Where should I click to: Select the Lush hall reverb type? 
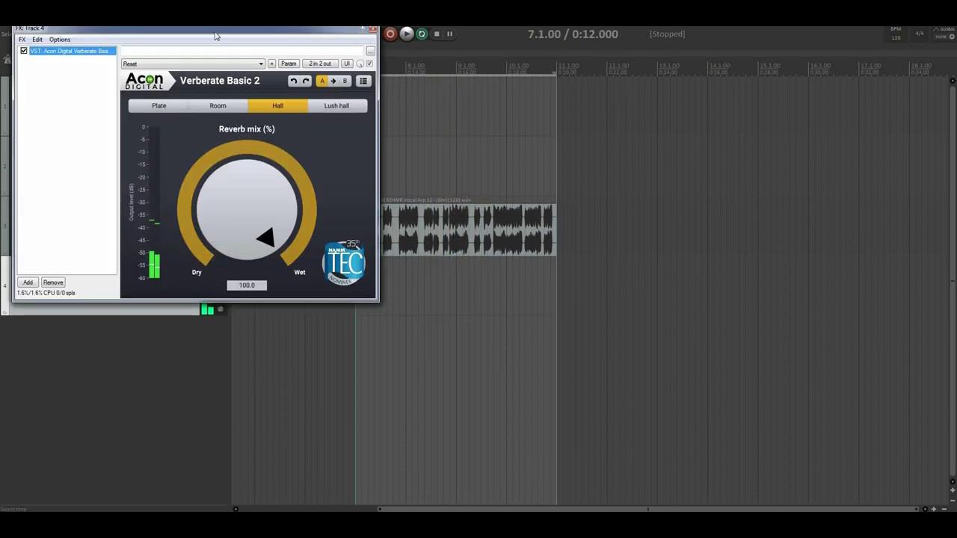(x=336, y=105)
